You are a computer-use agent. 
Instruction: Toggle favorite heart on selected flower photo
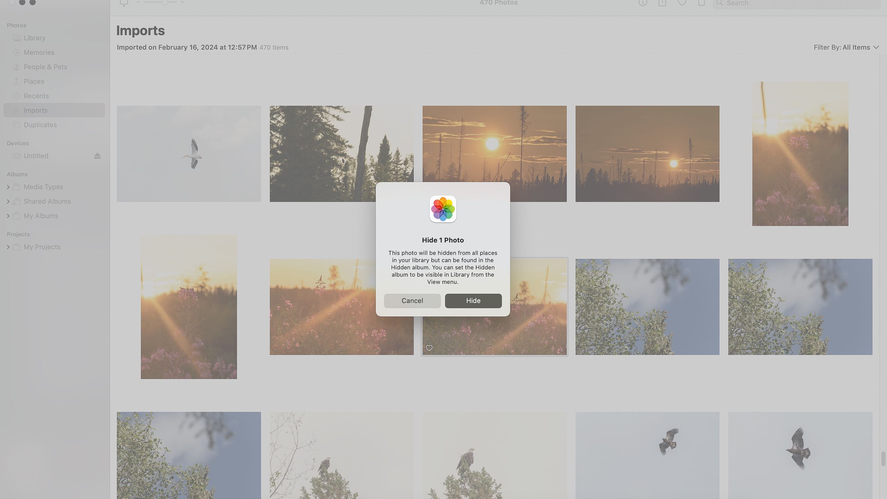(429, 348)
